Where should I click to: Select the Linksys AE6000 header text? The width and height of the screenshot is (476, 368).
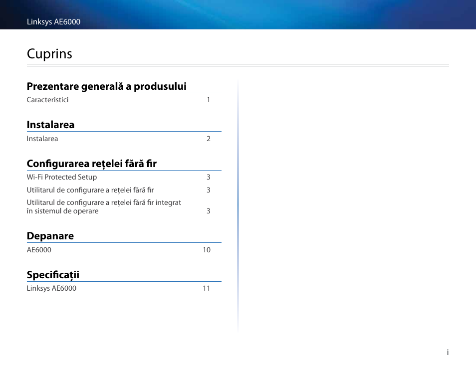click(x=54, y=22)
